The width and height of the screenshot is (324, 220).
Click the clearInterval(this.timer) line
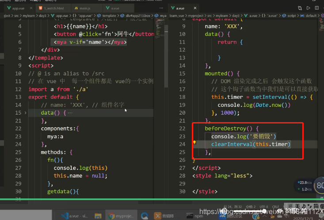click(251, 144)
